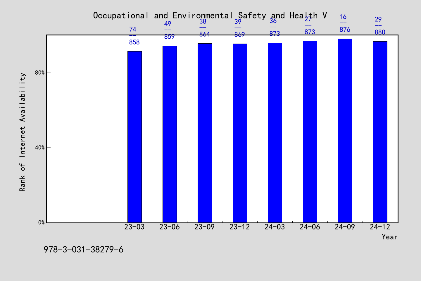Image resolution: width=421 pixels, height=281 pixels.
Task: Click the value 864 above the 23-09 bar
Action: point(205,34)
